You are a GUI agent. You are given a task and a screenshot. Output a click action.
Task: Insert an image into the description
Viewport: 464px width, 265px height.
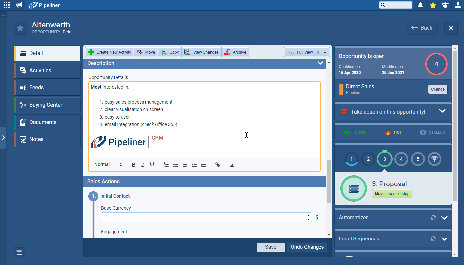pos(232,164)
